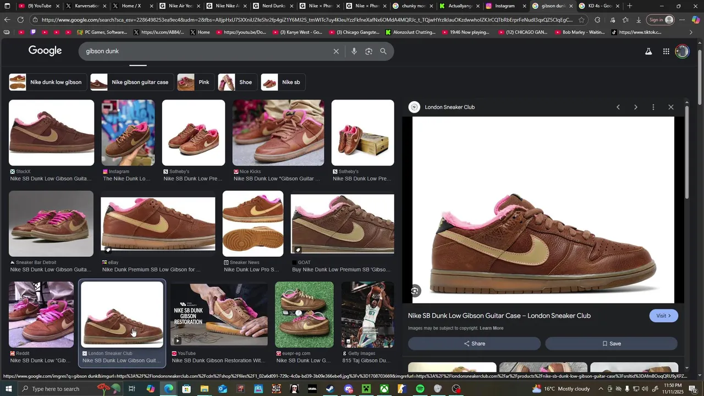Click Sign in in browser toolbar

pos(661,20)
